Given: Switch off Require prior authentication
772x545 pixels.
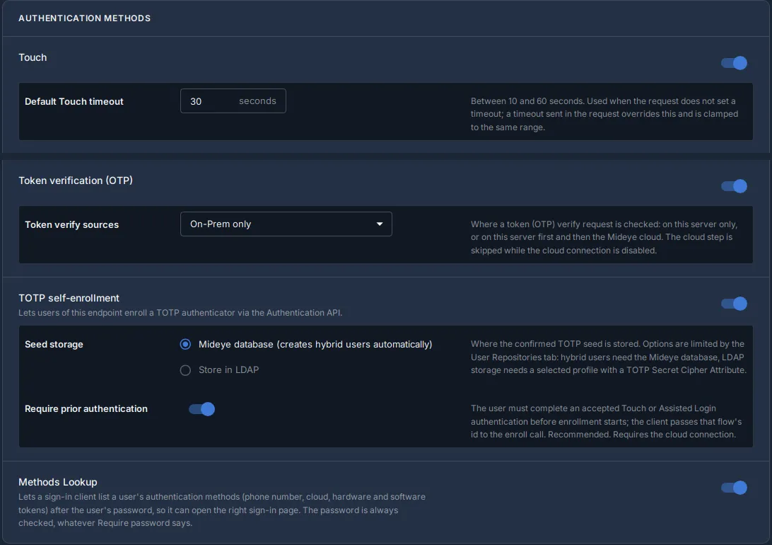Looking at the screenshot, I should (202, 409).
